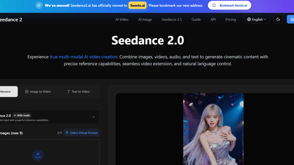Click the image icon on the Image to Video tab
This screenshot has height=165, width=294.
coord(27,91)
